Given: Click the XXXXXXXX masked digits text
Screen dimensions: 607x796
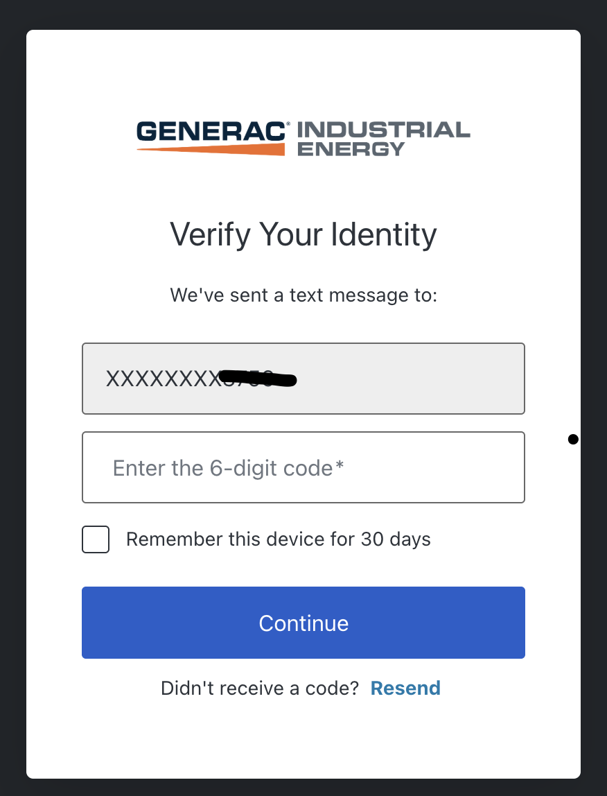Looking at the screenshot, I should tap(161, 379).
